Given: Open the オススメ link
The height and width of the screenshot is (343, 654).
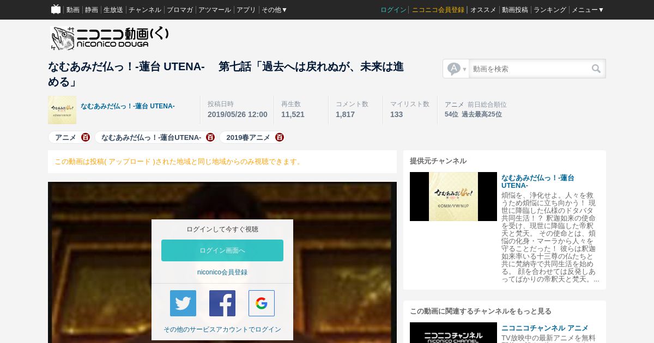Looking at the screenshot, I should click(x=483, y=10).
